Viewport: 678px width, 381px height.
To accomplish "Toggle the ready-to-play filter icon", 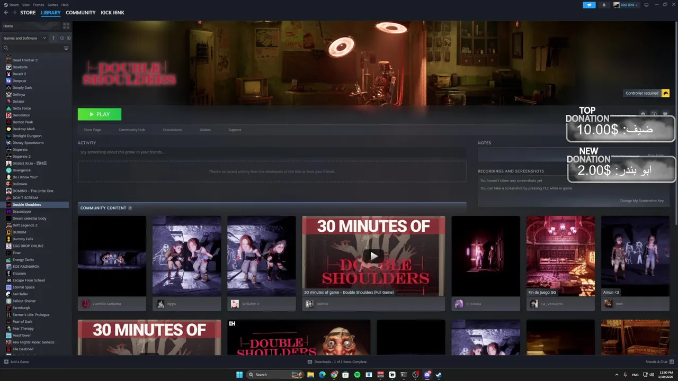I will pyautogui.click(x=69, y=38).
